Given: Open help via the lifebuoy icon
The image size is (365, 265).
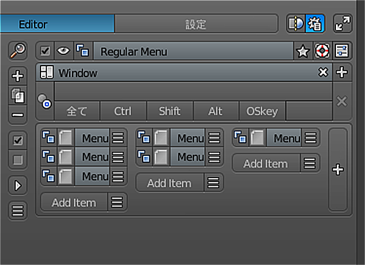Looking at the screenshot, I should [322, 51].
